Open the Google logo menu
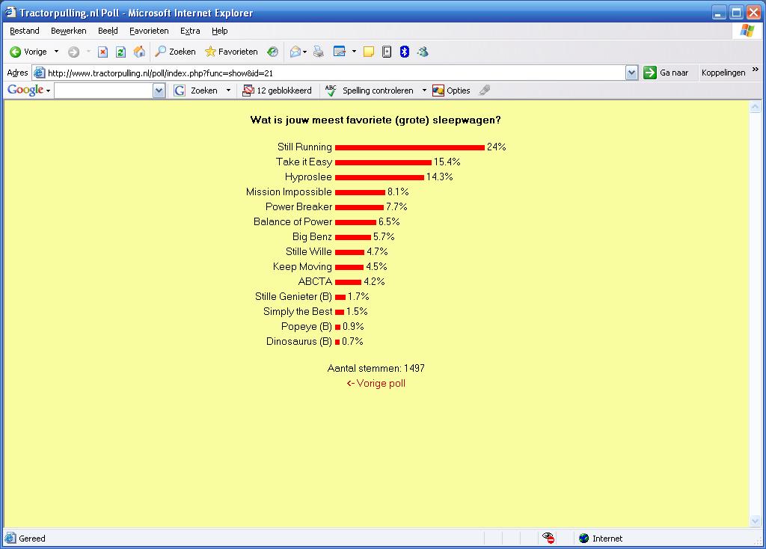The image size is (766, 549). tap(28, 91)
